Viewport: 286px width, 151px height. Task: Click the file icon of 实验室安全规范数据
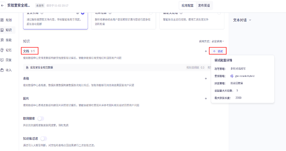pos(27,67)
